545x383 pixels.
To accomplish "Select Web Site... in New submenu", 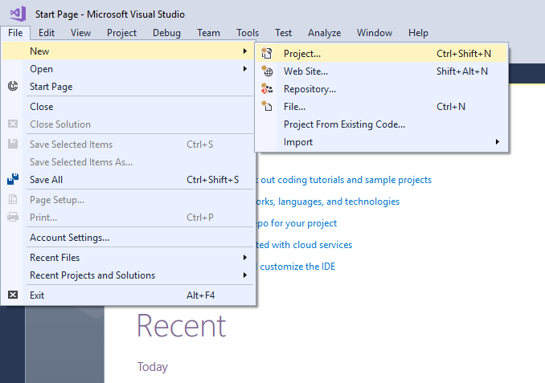I will (382, 71).
